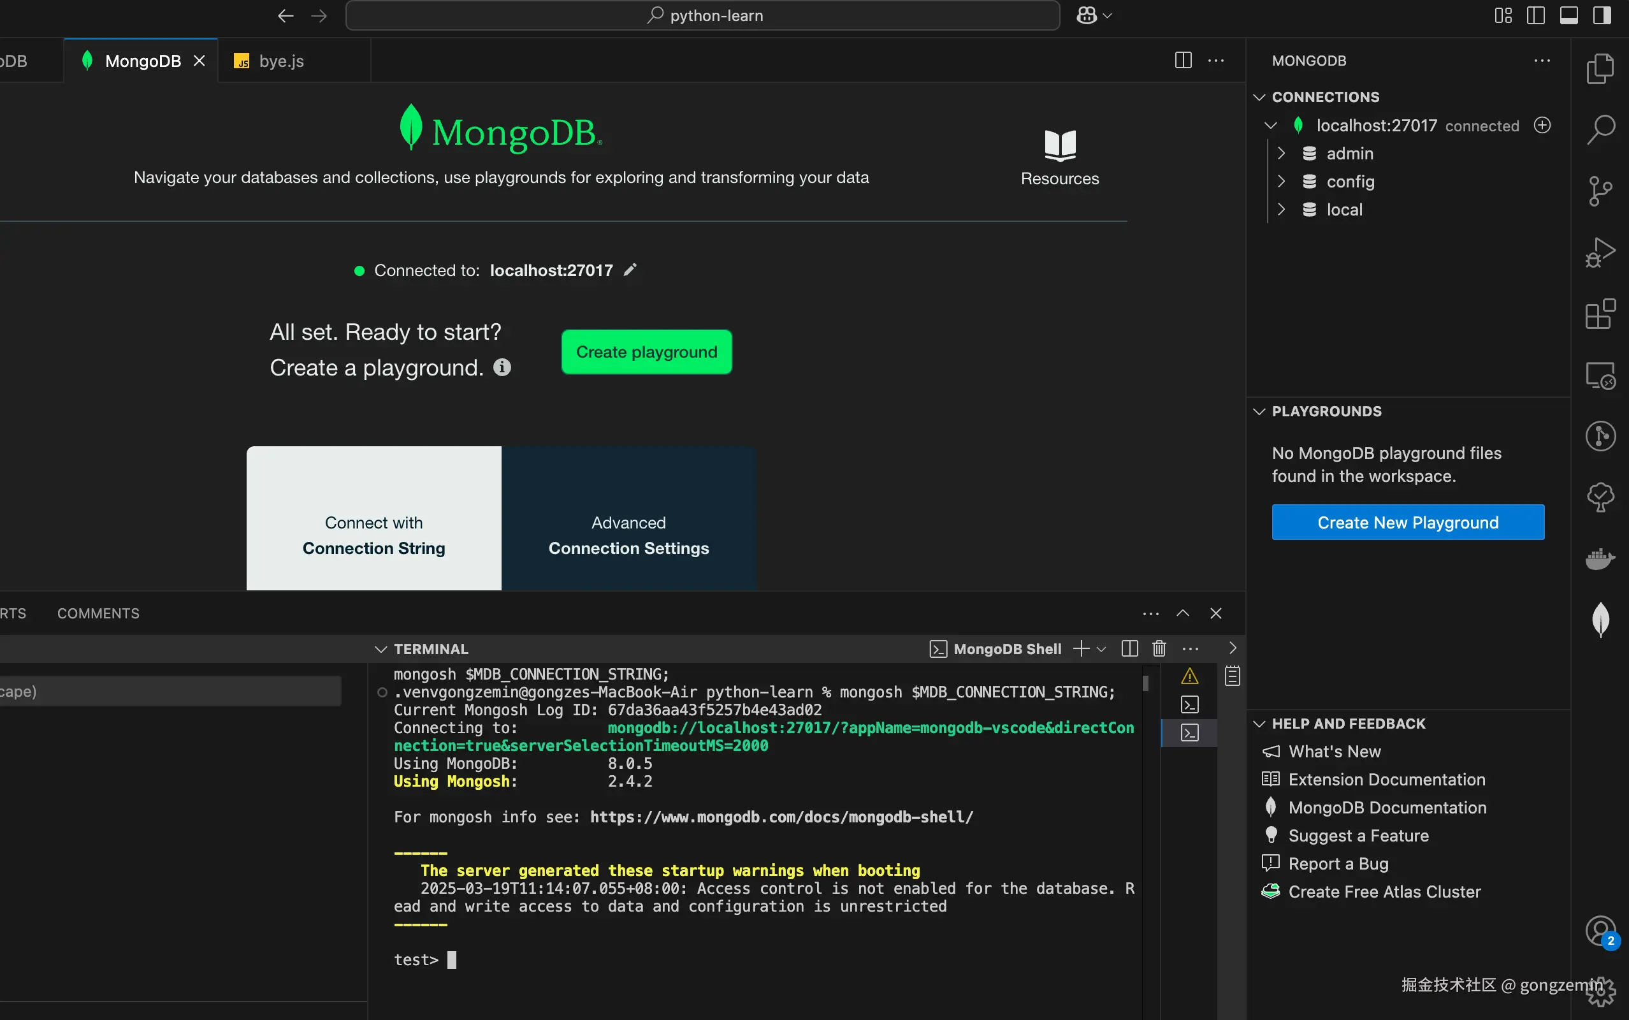Open the editor's more actions ellipsis
The image size is (1629, 1020).
(x=1215, y=60)
